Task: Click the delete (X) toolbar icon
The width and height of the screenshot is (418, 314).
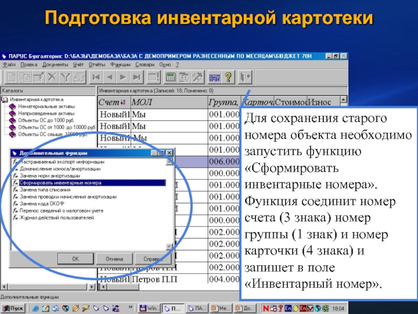Action: 52,77
